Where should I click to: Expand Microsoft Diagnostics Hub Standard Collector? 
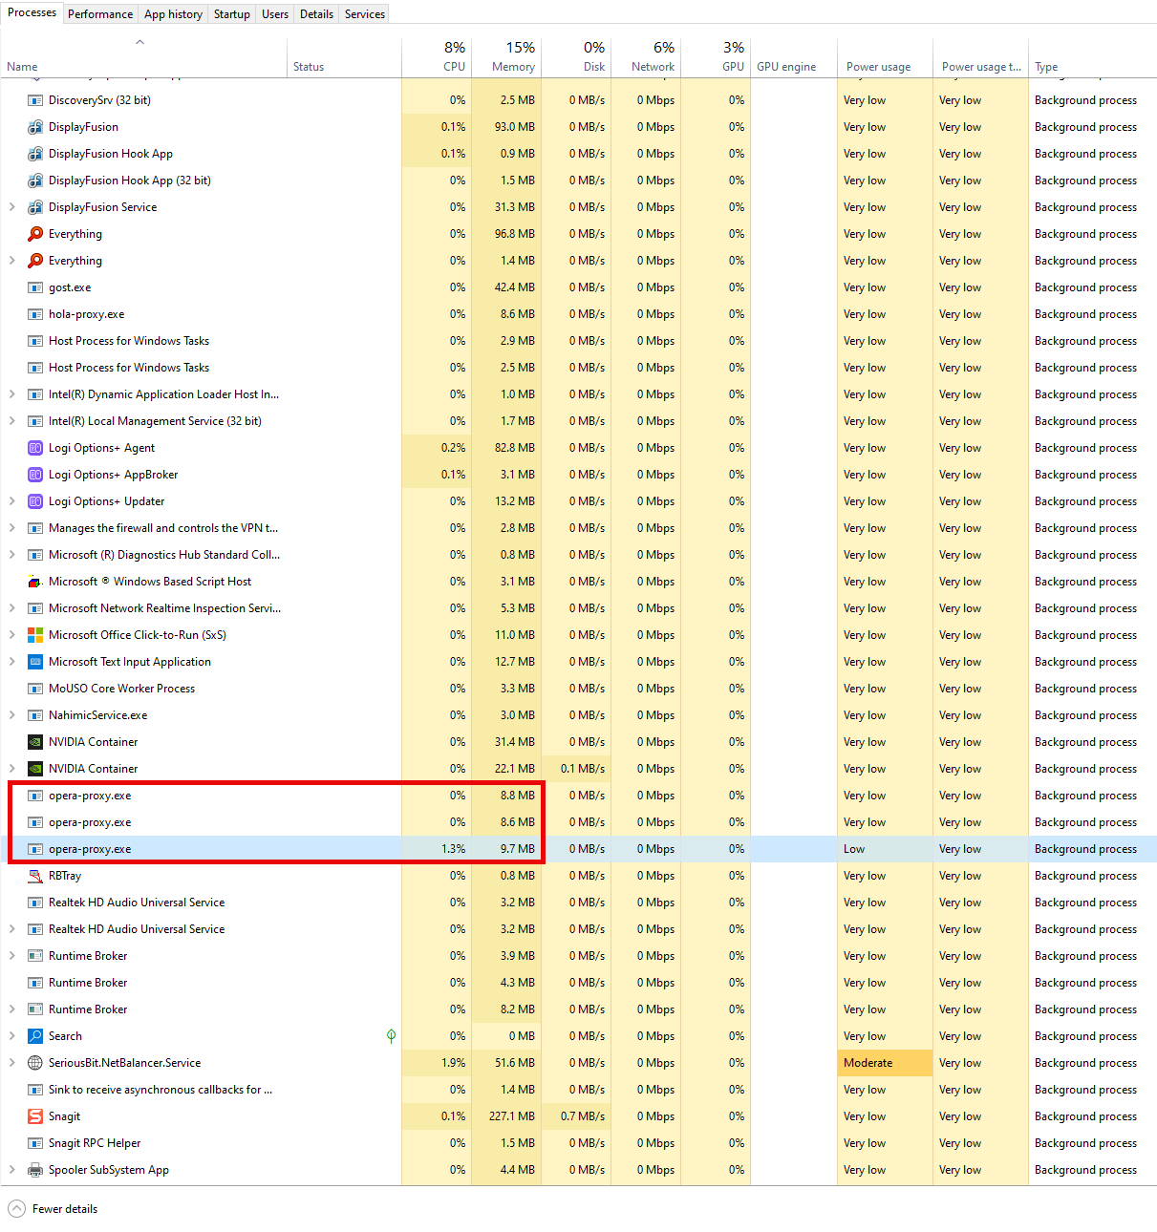[x=11, y=555]
